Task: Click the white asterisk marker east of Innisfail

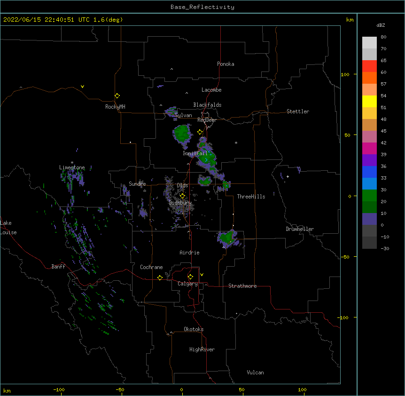Action: [236, 143]
